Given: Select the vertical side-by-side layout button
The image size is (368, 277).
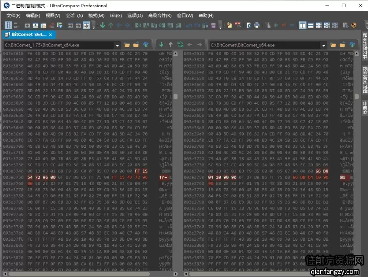Looking at the screenshot, I should click(x=303, y=25).
